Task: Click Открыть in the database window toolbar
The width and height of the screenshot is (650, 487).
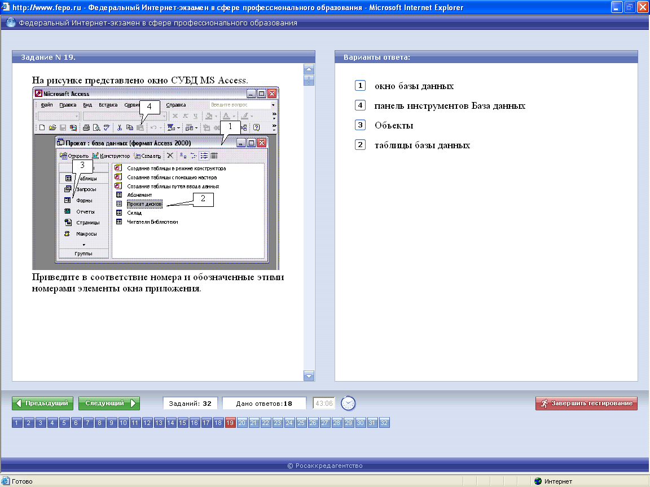Action: (74, 156)
